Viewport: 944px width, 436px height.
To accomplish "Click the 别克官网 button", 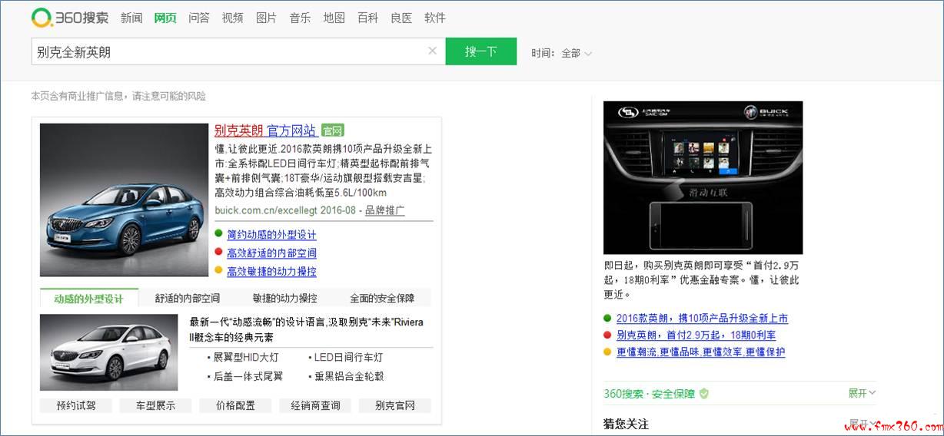I will coord(395,405).
